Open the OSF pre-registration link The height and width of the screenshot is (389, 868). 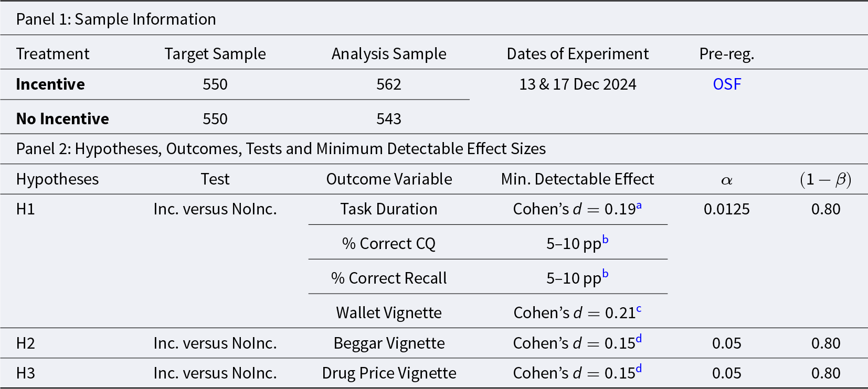click(727, 84)
